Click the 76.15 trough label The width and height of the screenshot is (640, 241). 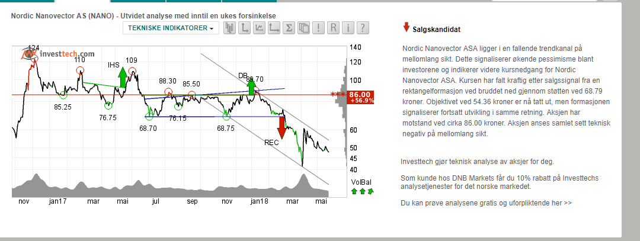(x=178, y=118)
